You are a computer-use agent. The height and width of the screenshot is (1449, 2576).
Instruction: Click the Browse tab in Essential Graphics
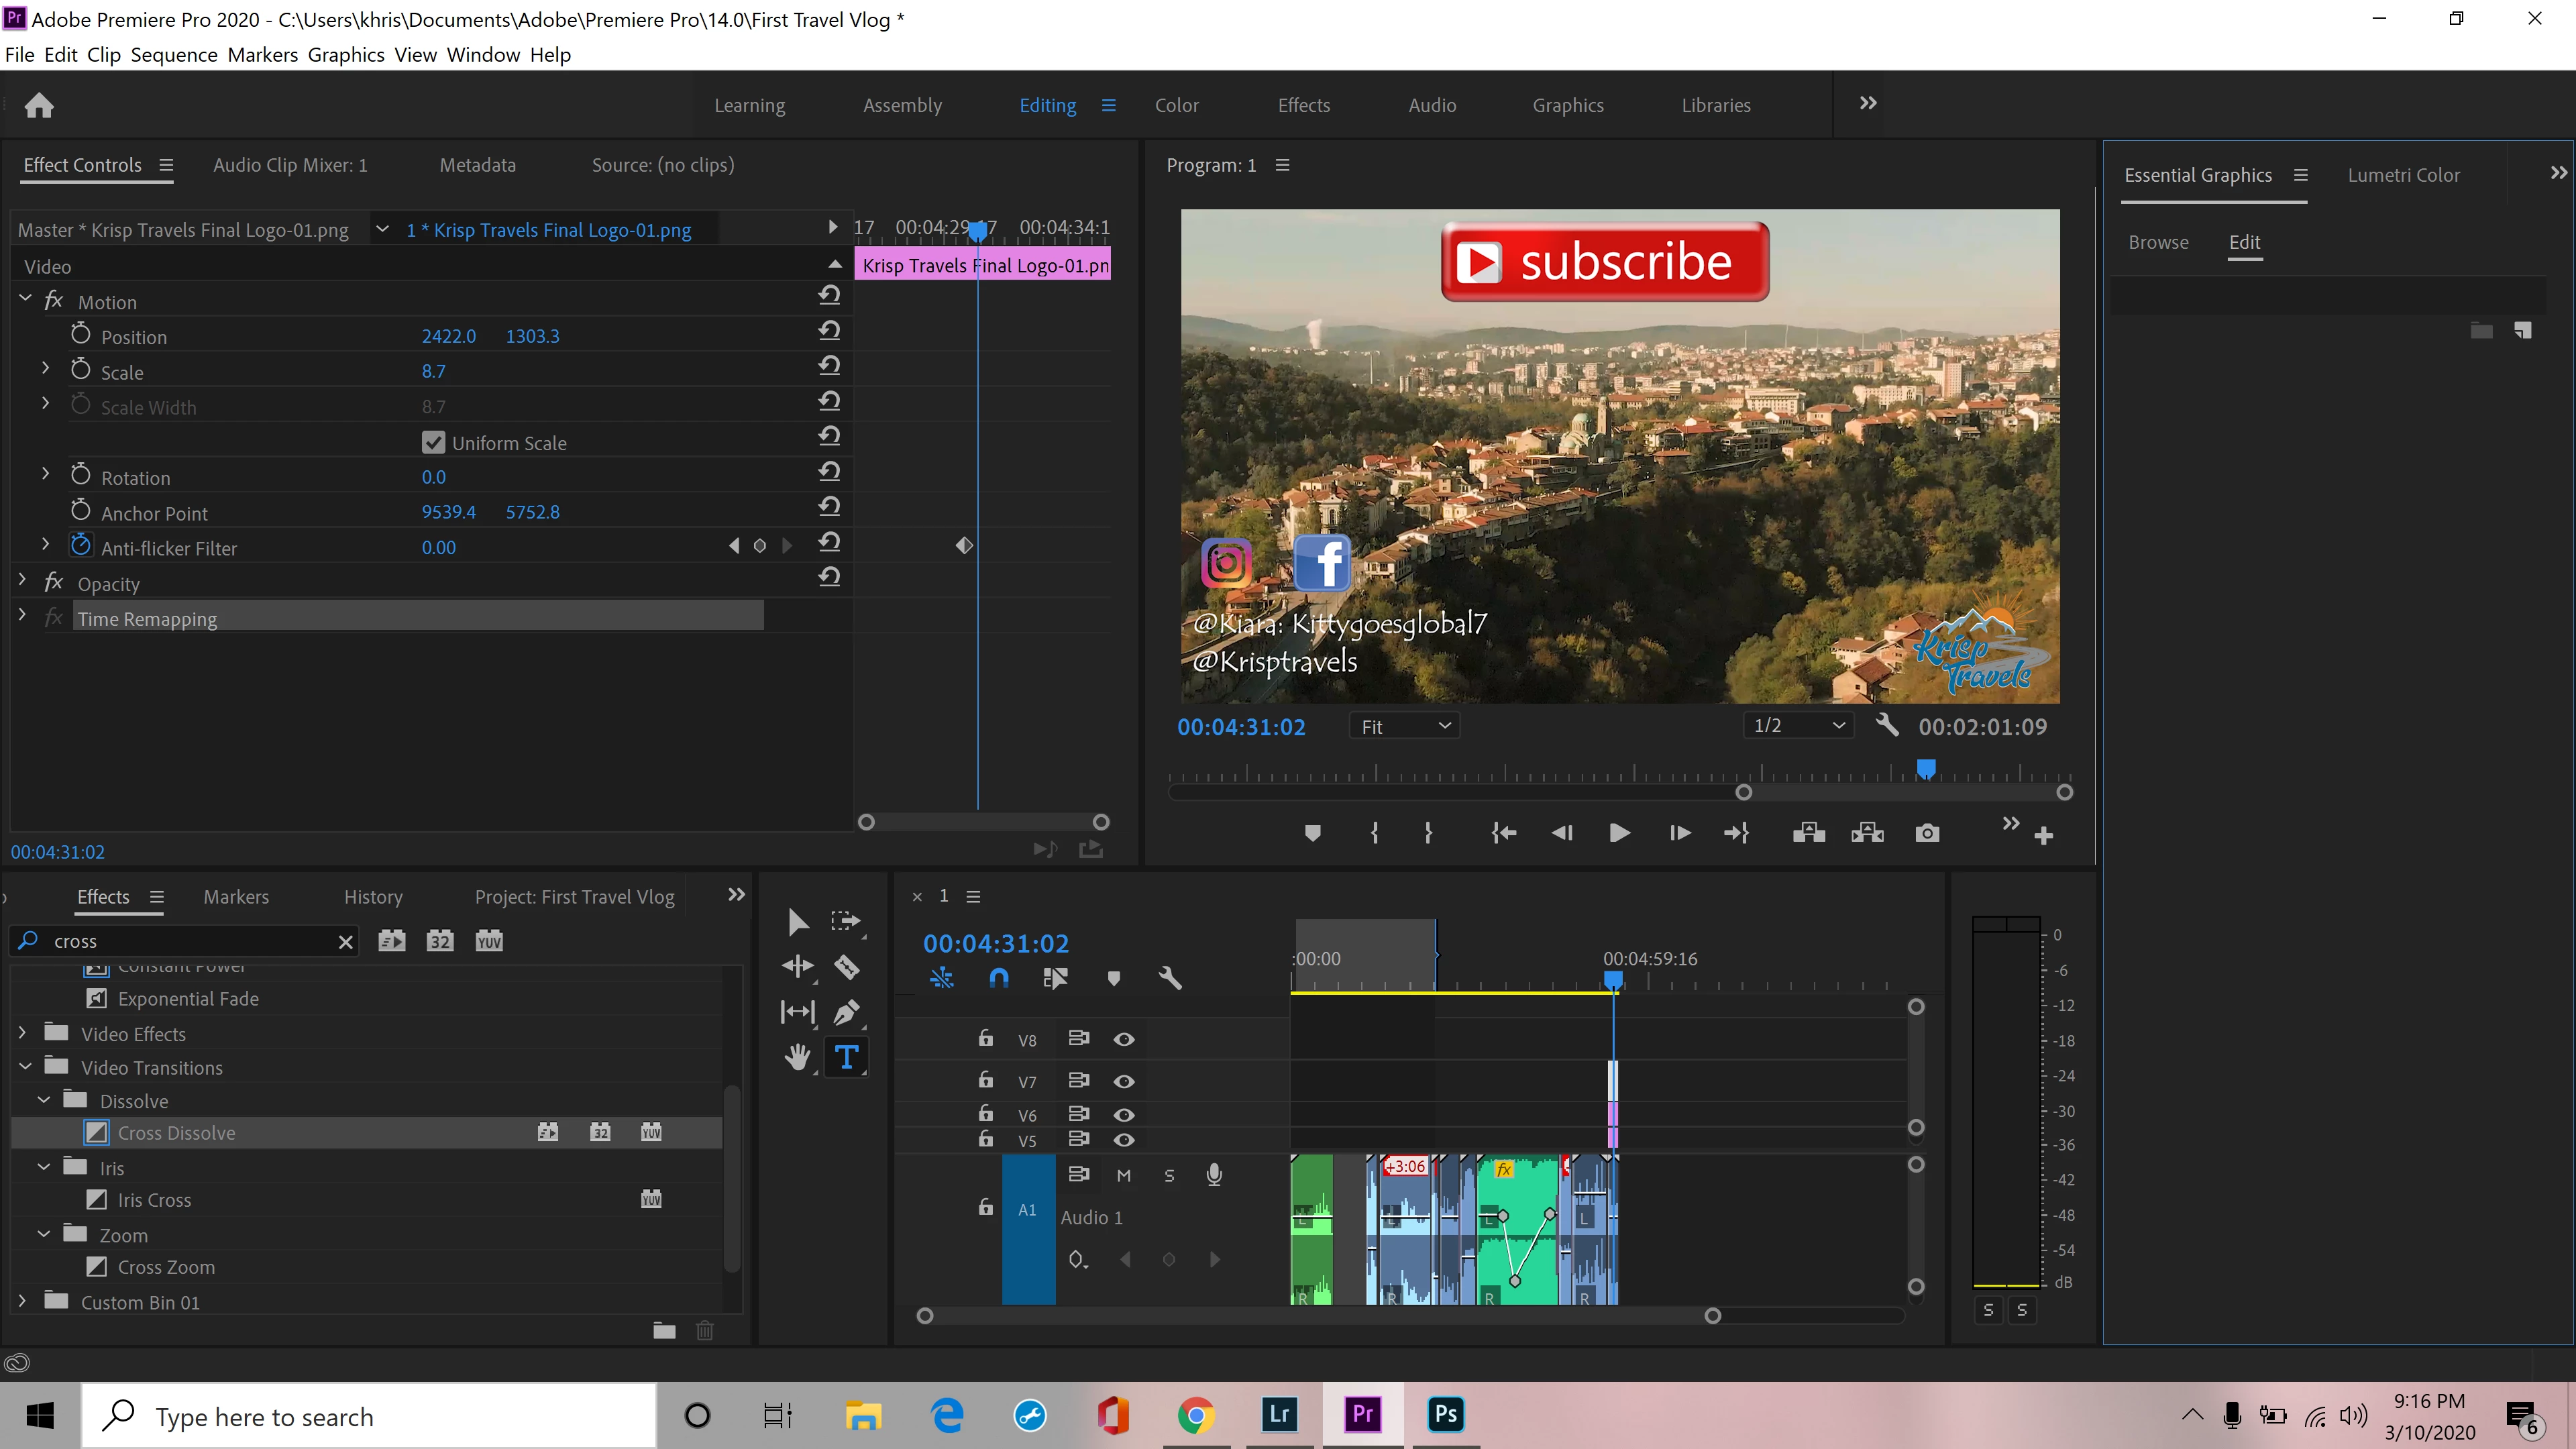(x=2158, y=242)
